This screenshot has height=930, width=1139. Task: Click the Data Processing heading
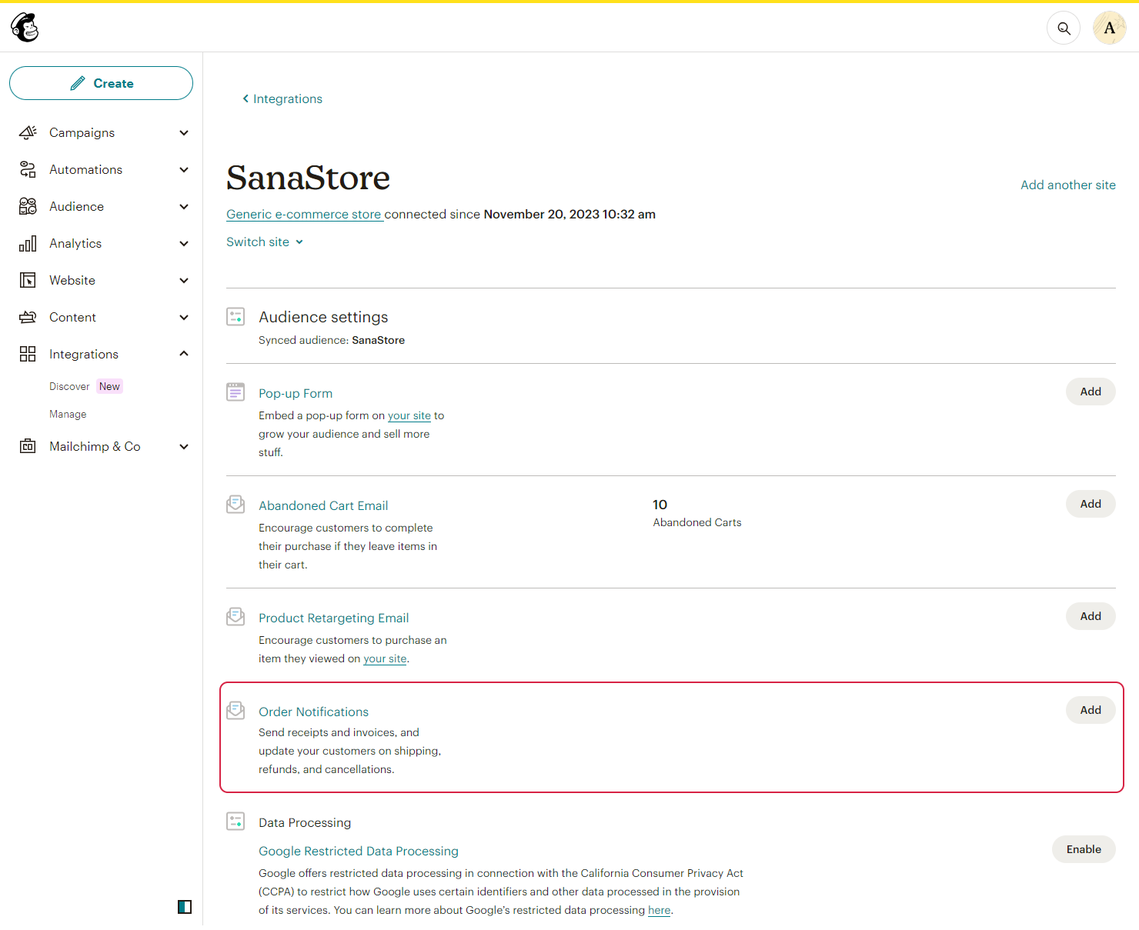pyautogui.click(x=305, y=822)
